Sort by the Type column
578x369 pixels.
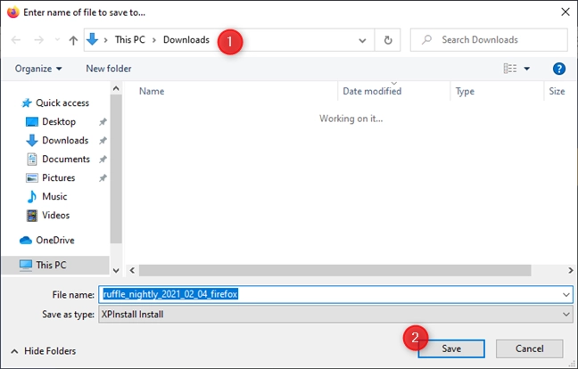[465, 91]
